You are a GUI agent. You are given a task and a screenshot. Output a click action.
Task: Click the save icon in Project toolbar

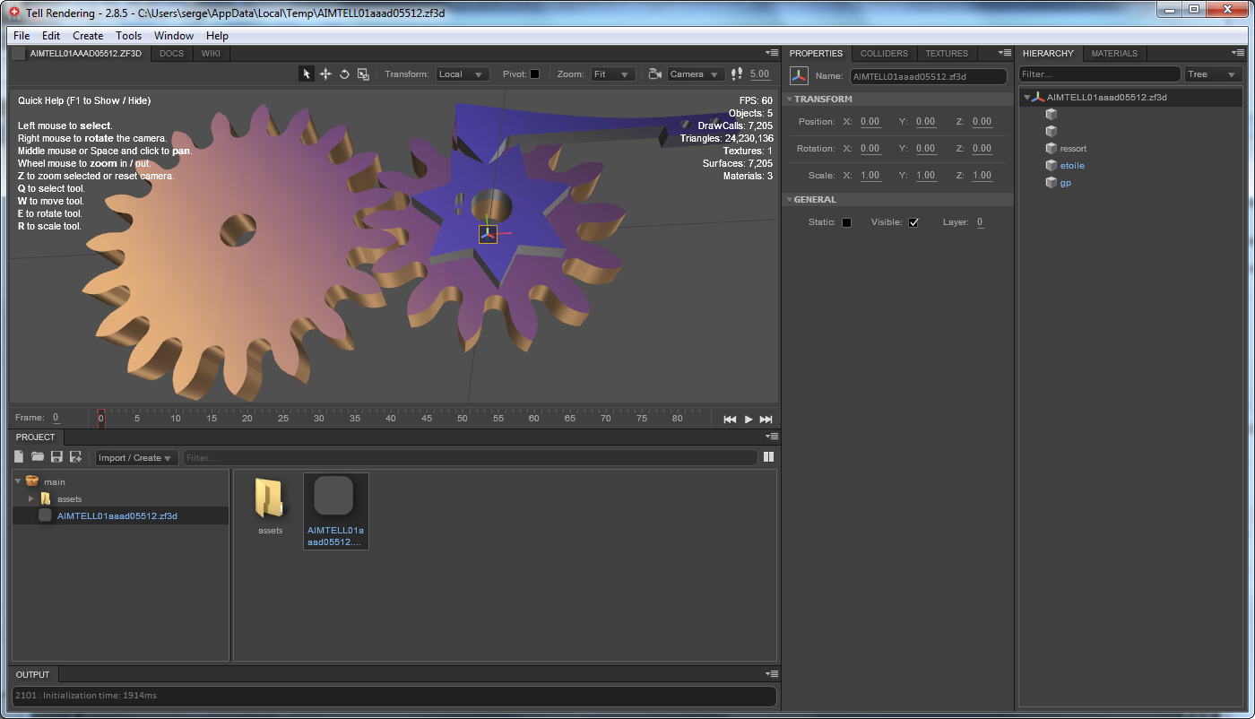[x=56, y=457]
